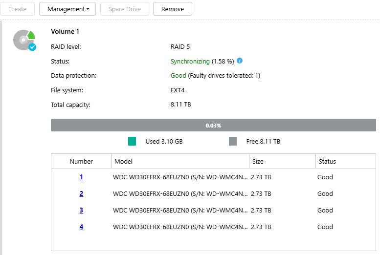Click the Free 8.11 TB legend text
380x255 pixels.
263,142
